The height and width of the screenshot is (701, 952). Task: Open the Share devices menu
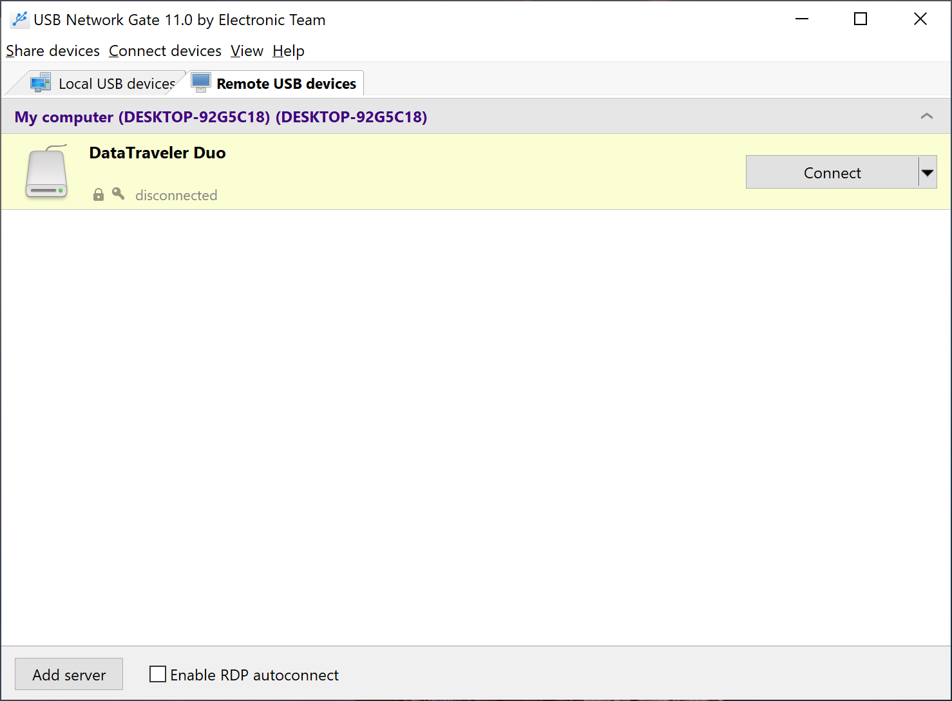coord(53,51)
